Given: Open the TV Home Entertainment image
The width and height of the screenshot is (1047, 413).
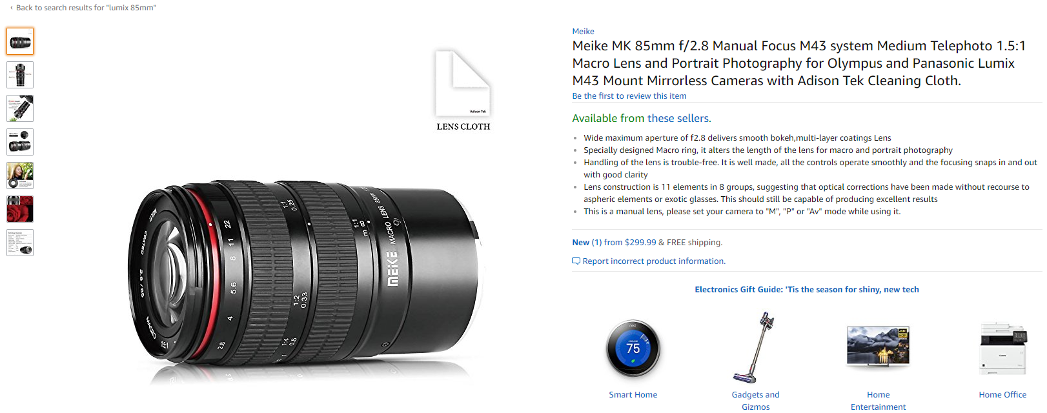Looking at the screenshot, I should 878,348.
